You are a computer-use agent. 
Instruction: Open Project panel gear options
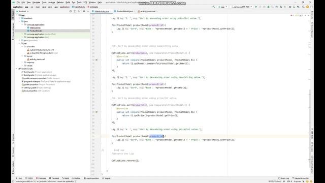click(84, 11)
